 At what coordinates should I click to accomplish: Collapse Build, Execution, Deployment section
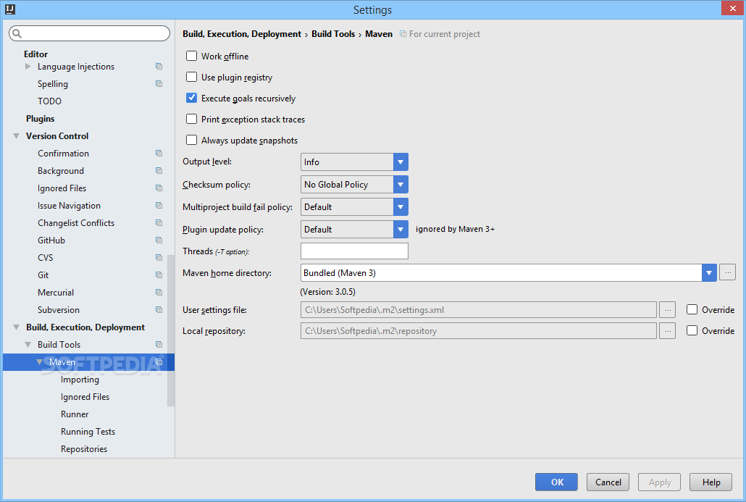[16, 327]
